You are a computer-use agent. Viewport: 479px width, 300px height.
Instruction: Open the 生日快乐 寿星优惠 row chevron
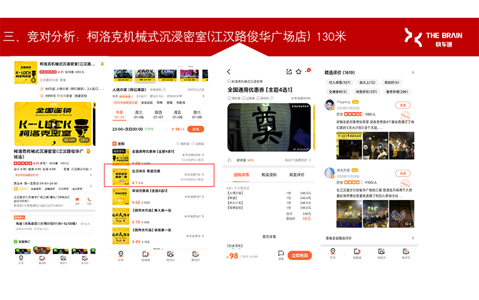[203, 174]
